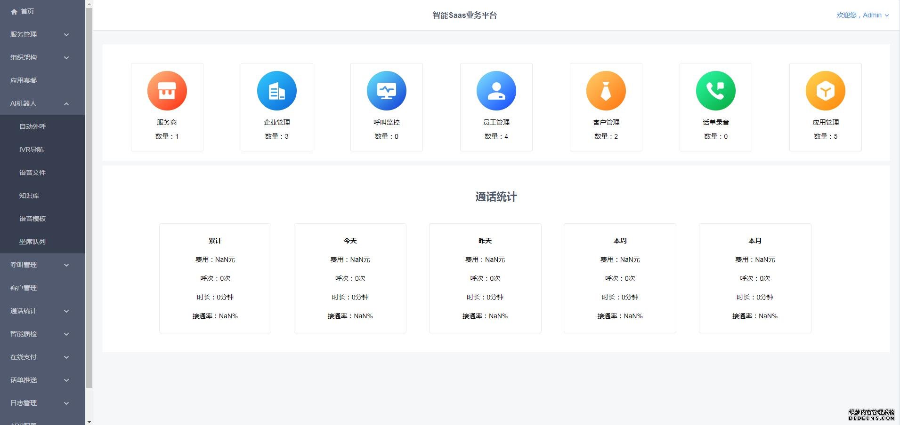Screen dimensions: 900x425
Task: Expand the 服务管理 sidebar menu
Action: point(40,34)
